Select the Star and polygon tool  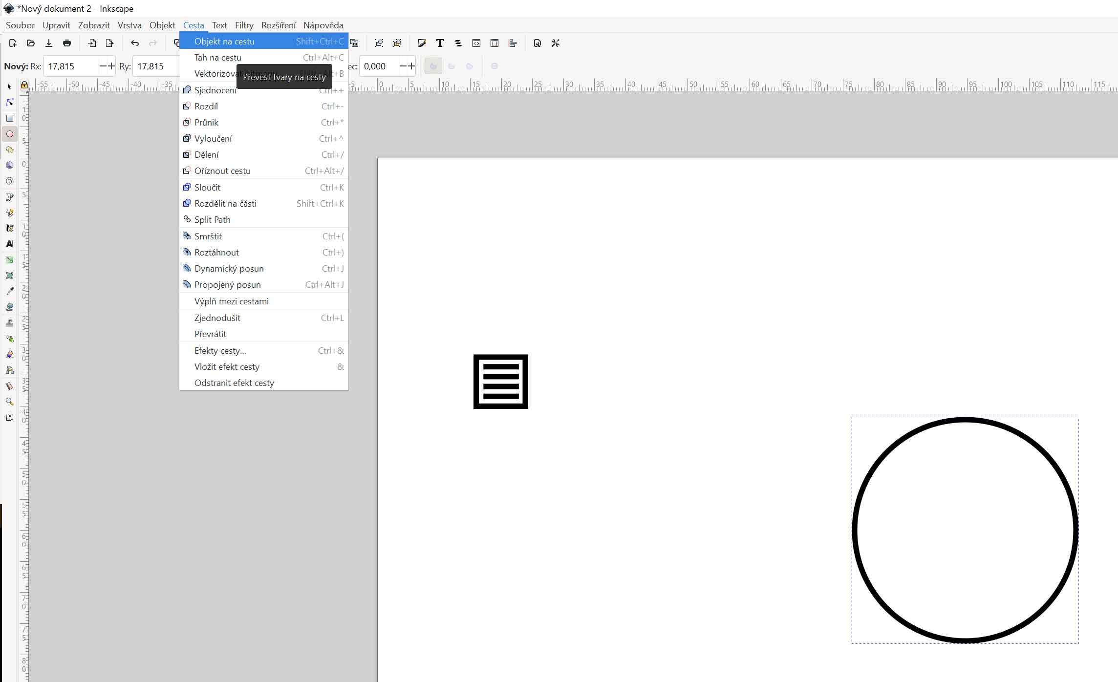tap(9, 149)
